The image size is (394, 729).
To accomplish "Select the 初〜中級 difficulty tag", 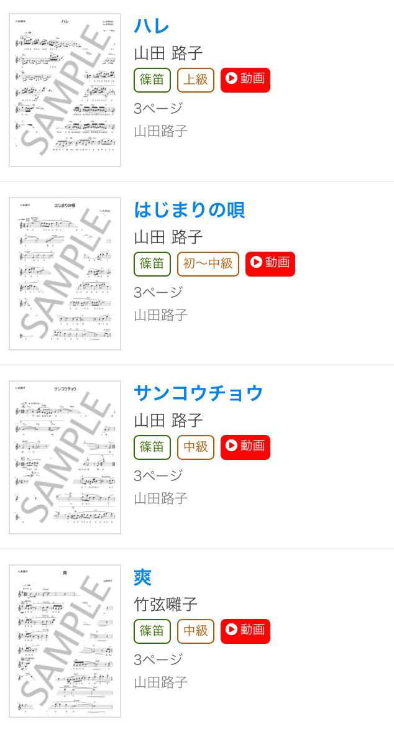I will (x=208, y=264).
